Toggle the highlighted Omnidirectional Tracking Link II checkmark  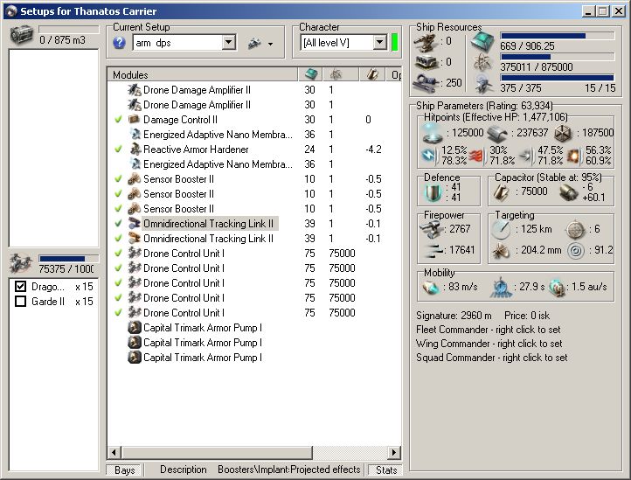pos(118,223)
